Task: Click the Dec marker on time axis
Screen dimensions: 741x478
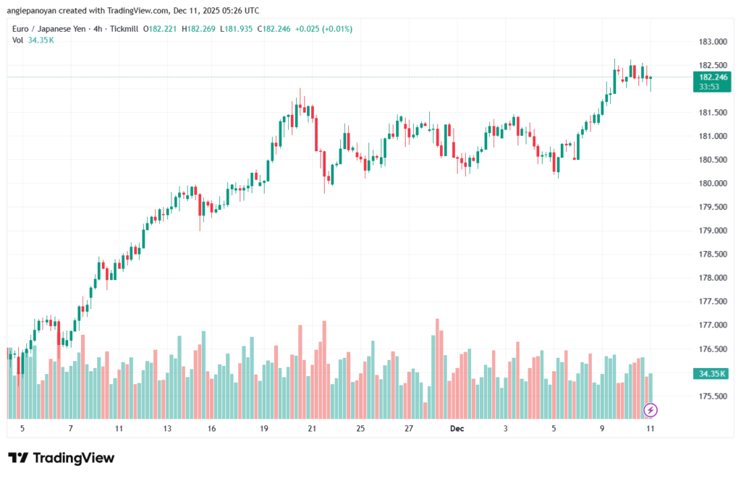Action: coord(457,428)
